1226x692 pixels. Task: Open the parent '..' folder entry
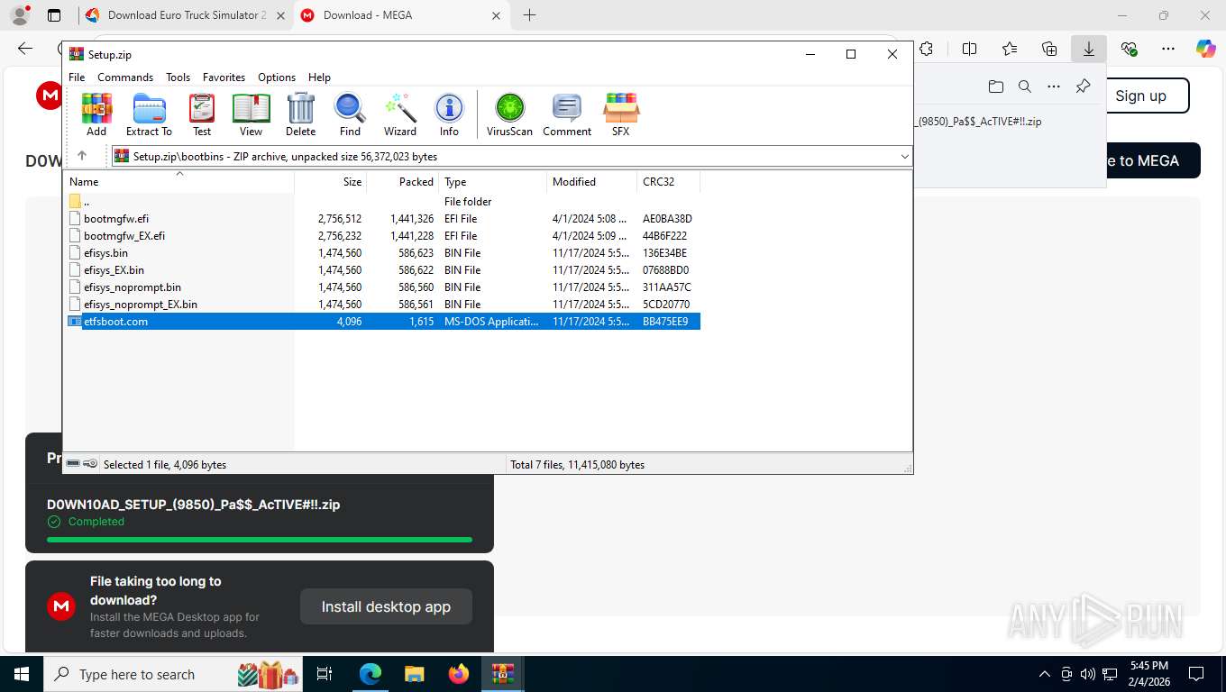[x=86, y=202]
